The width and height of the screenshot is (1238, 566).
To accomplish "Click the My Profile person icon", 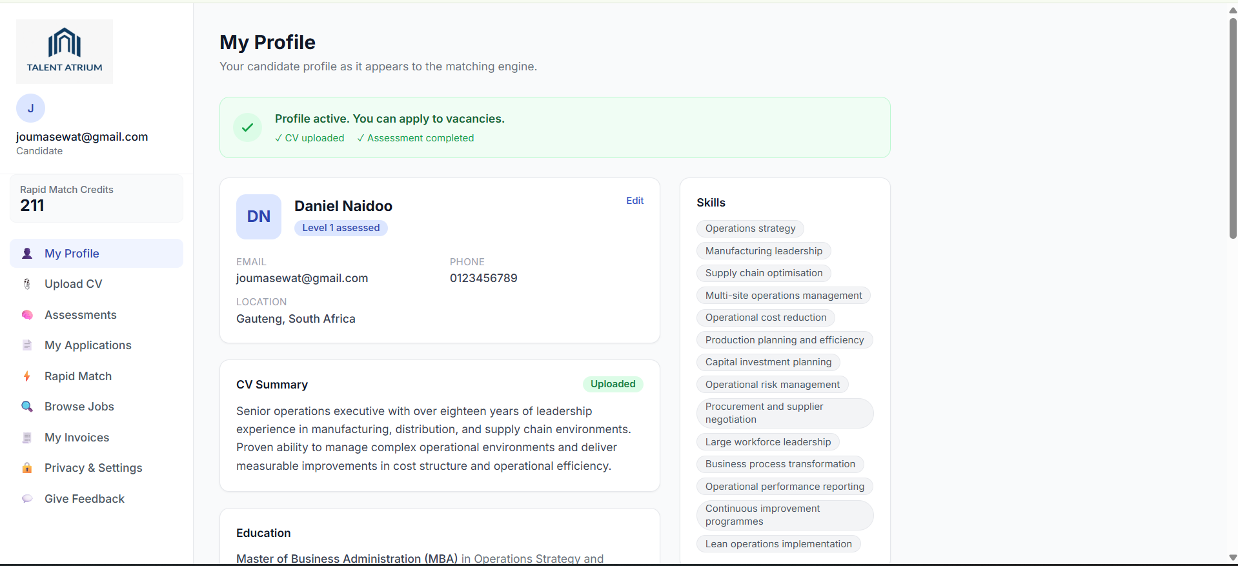I will [x=27, y=254].
